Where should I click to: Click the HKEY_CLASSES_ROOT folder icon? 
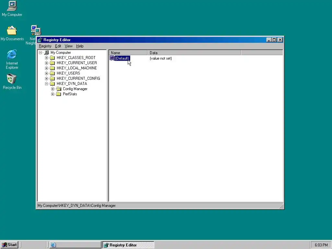pyautogui.click(x=53, y=58)
